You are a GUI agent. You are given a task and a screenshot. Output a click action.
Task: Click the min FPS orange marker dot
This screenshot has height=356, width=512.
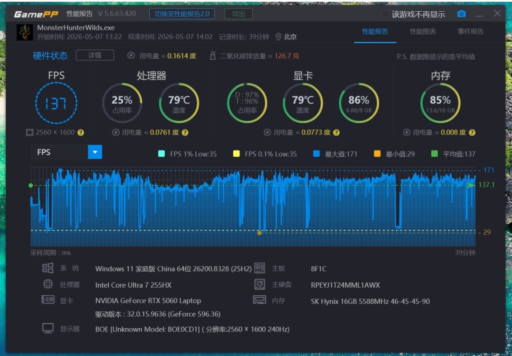tap(259, 233)
